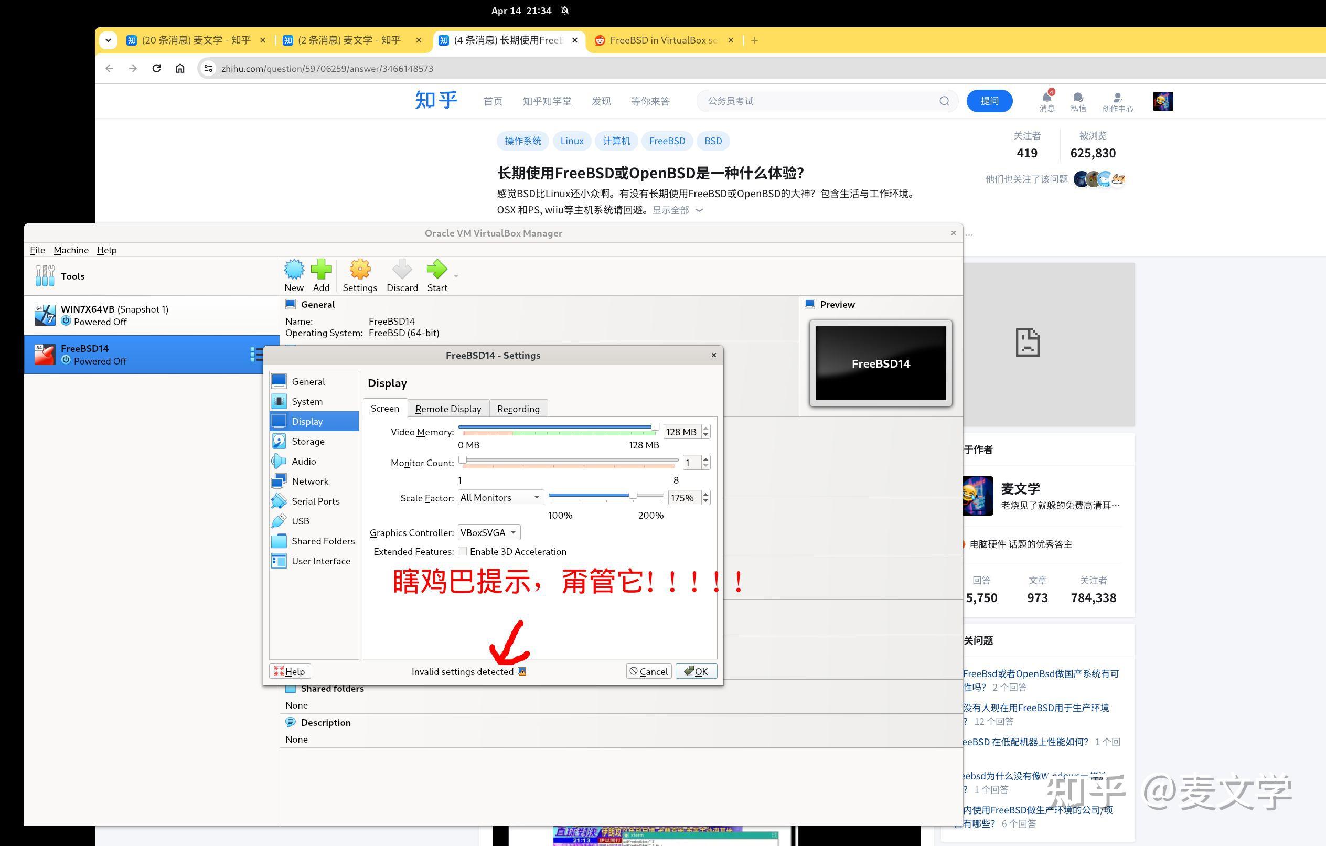Enable 3D Acceleration
1326x846 pixels.
pyautogui.click(x=463, y=551)
